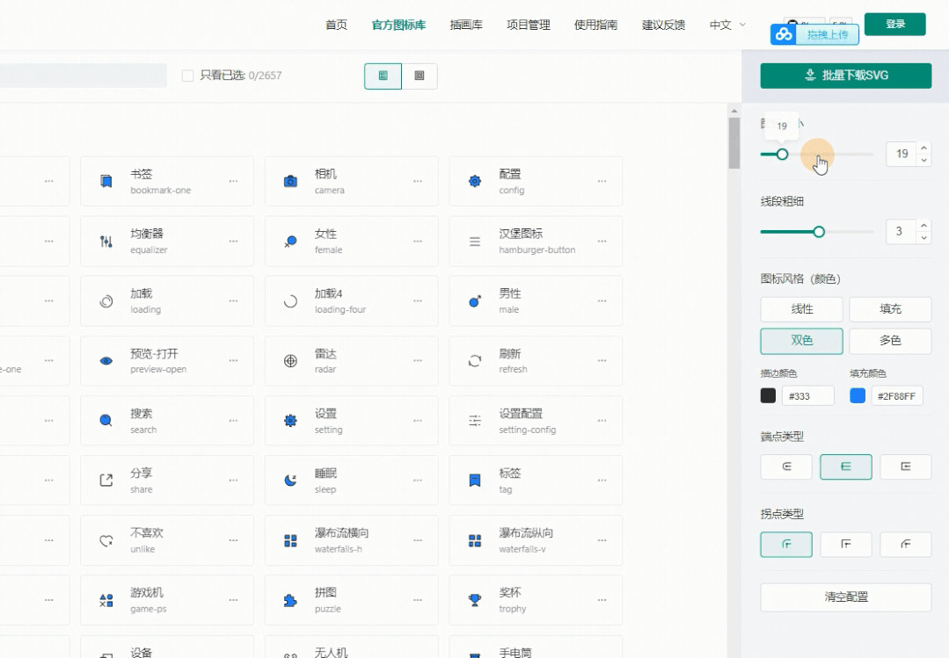Click the #2F88FF fill color input field
The width and height of the screenshot is (949, 658).
[x=897, y=395]
